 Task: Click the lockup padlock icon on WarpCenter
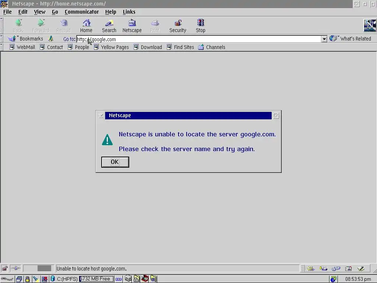(27, 279)
